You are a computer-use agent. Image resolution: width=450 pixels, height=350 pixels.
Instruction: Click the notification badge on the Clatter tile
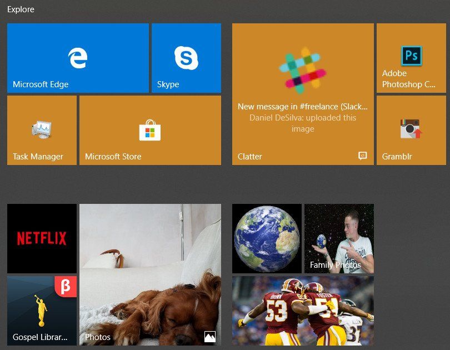point(363,157)
